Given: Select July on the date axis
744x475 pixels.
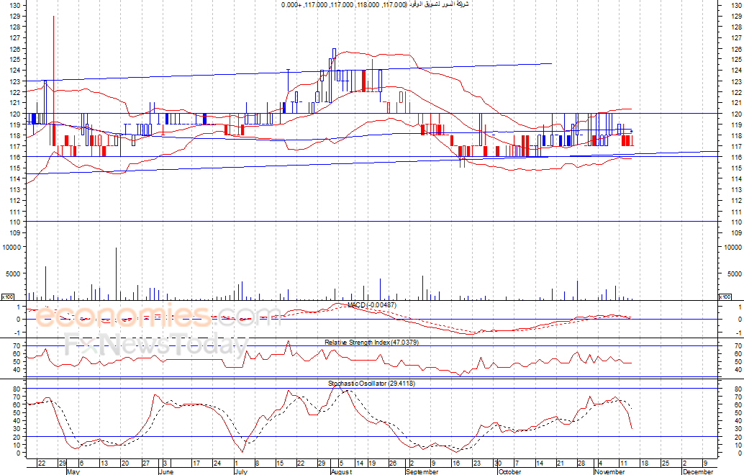Looking at the screenshot, I should [x=240, y=471].
